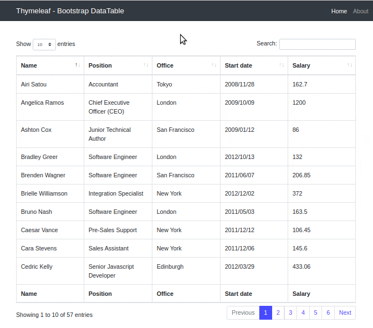The height and width of the screenshot is (328, 373).
Task: Click the Chief Executive Officer (CEO) cell
Action: pos(118,107)
